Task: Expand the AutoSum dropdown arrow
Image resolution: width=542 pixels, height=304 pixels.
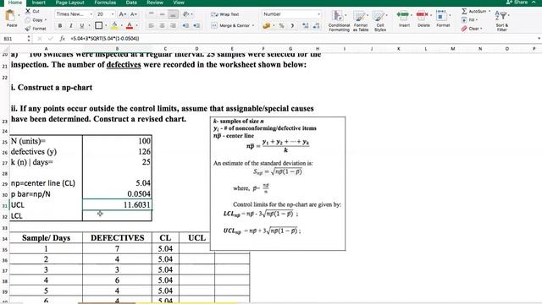Action: [x=489, y=11]
